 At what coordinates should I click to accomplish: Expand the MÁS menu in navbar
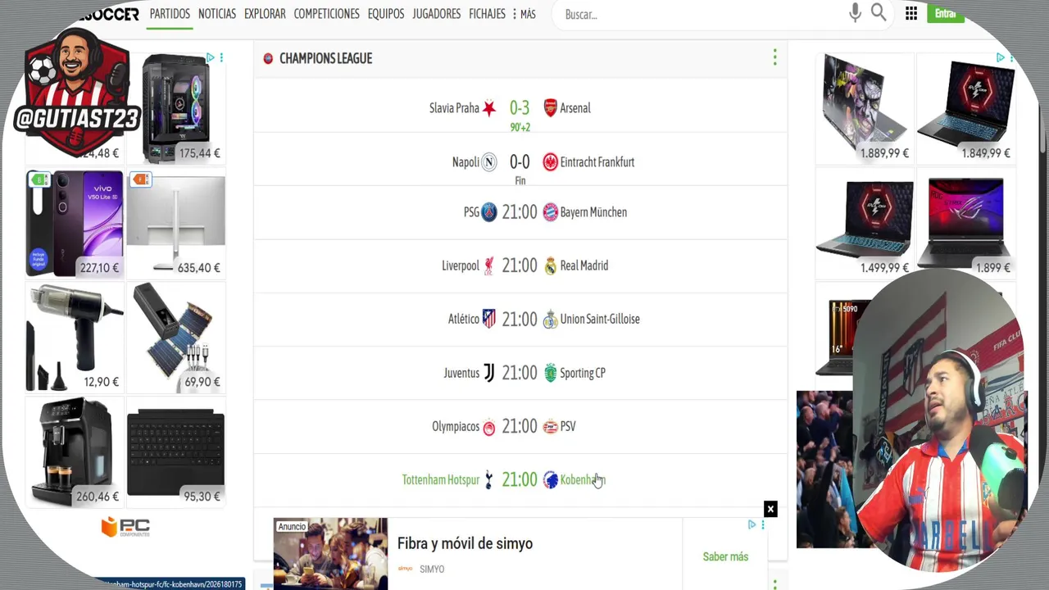(x=524, y=14)
